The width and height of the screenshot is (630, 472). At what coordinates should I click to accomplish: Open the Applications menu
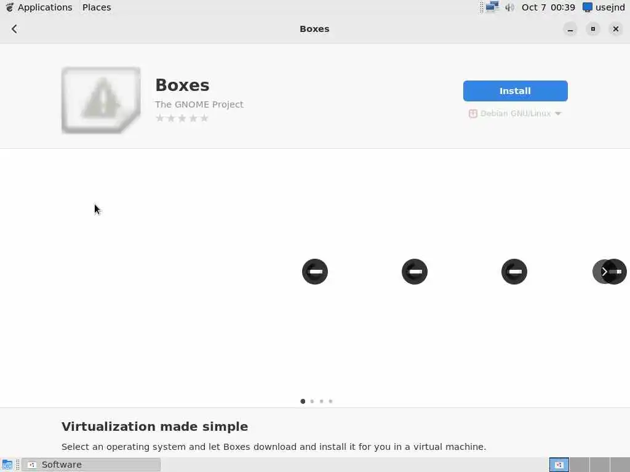coord(44,7)
